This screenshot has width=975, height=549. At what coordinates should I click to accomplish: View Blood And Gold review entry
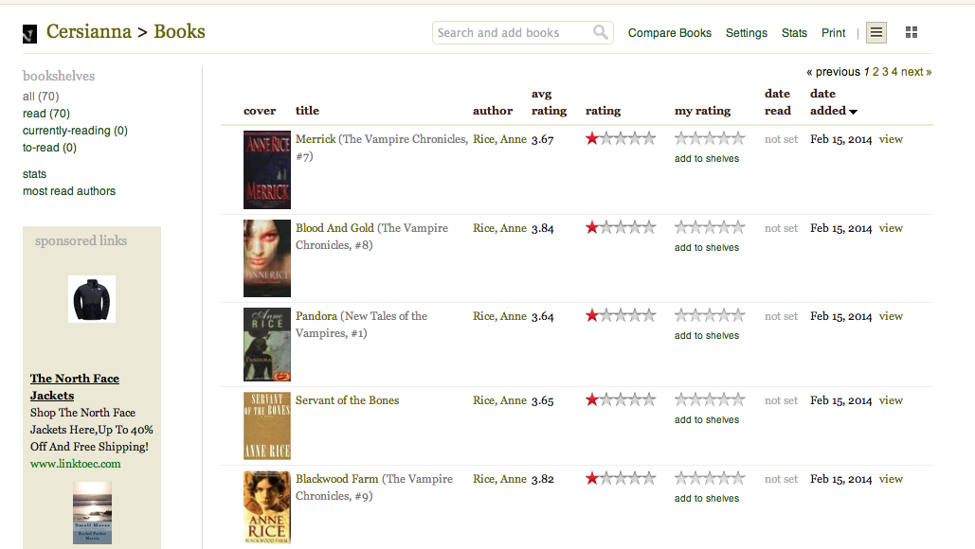coord(891,228)
